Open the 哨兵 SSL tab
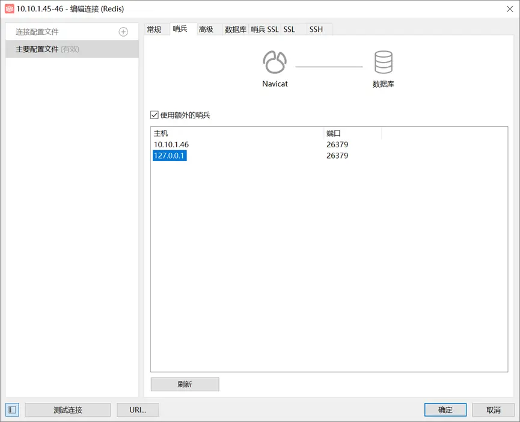 click(x=265, y=28)
